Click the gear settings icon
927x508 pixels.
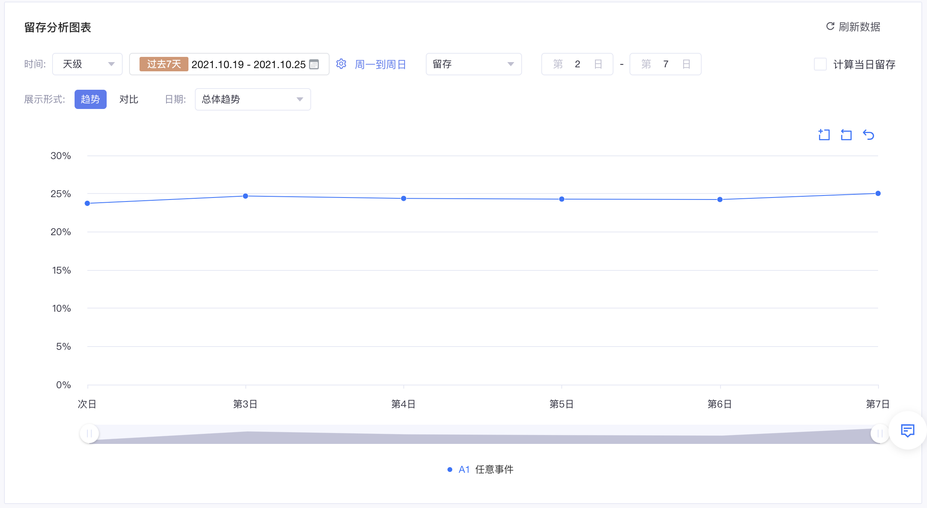[341, 64]
